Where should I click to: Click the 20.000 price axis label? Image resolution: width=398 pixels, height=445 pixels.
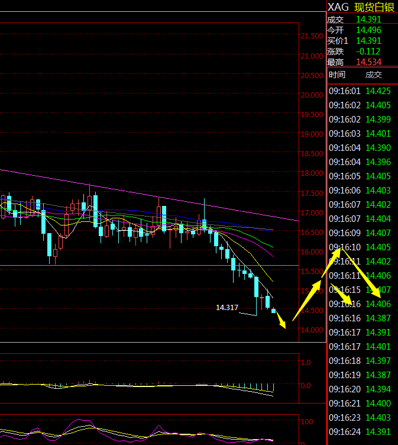(312, 95)
